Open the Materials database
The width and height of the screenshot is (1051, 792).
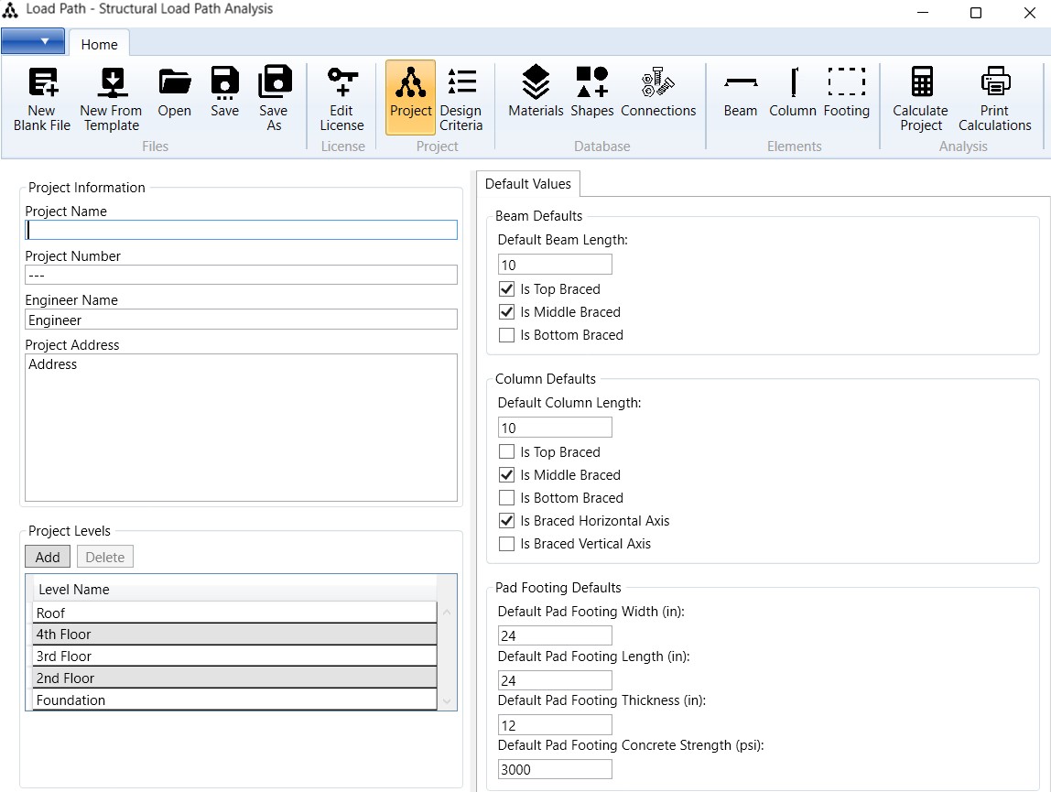pyautogui.click(x=536, y=92)
